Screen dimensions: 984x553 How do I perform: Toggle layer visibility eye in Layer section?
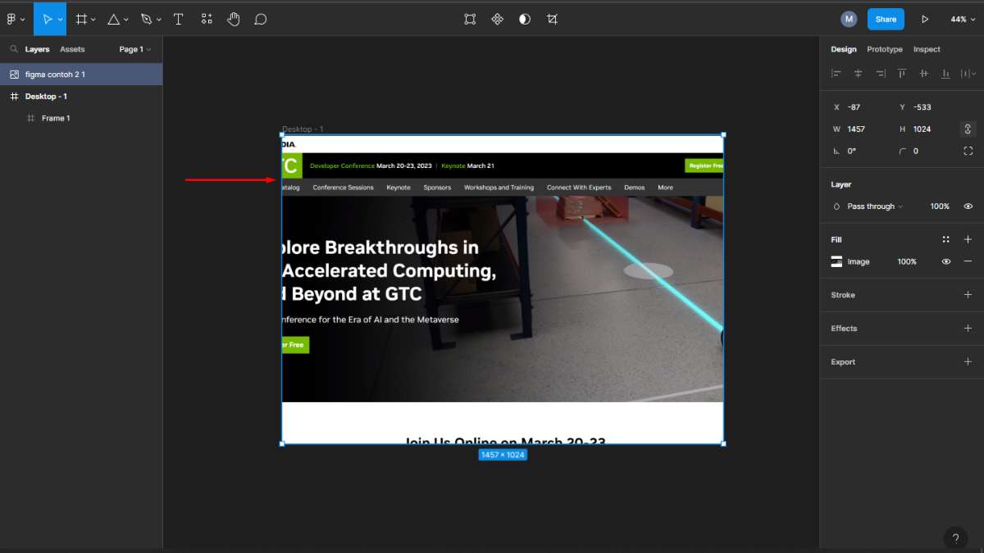[x=968, y=206]
